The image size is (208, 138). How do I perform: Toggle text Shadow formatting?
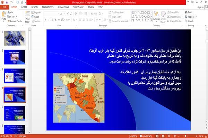(x=55, y=20)
